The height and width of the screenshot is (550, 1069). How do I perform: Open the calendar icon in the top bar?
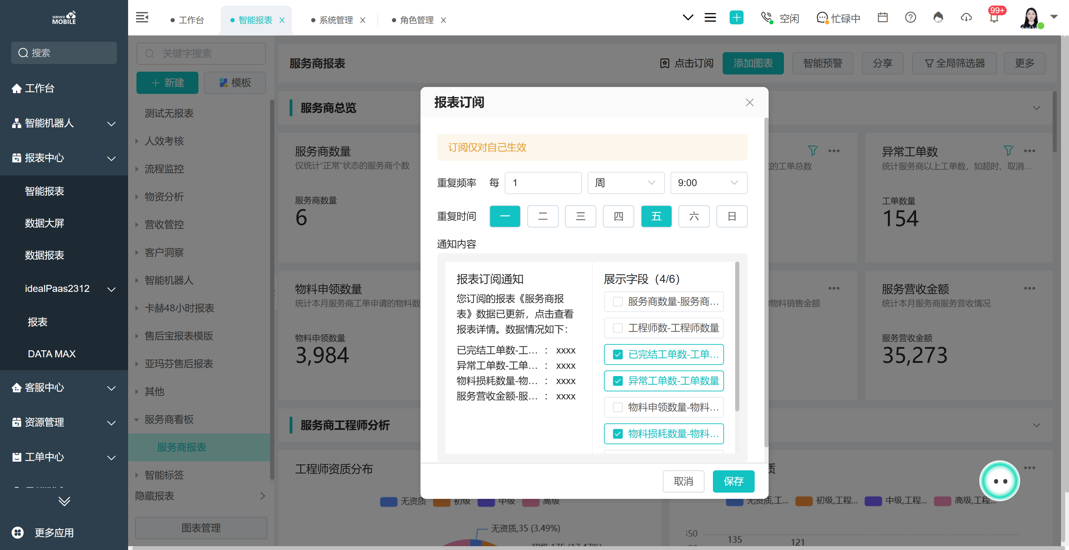(883, 17)
